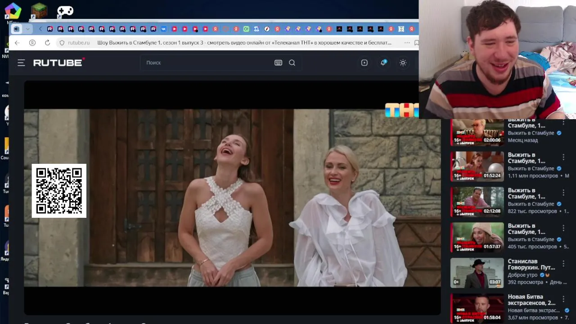Screen dimensions: 576x324
Task: Open options menu for the 405 тыс. просмотров video
Action: pos(563,228)
